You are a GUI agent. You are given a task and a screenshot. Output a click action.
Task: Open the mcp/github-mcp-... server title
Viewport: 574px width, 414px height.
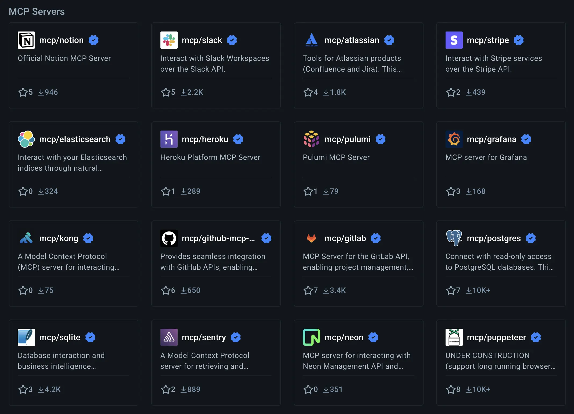(218, 238)
